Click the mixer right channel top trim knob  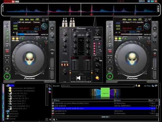click(87, 35)
